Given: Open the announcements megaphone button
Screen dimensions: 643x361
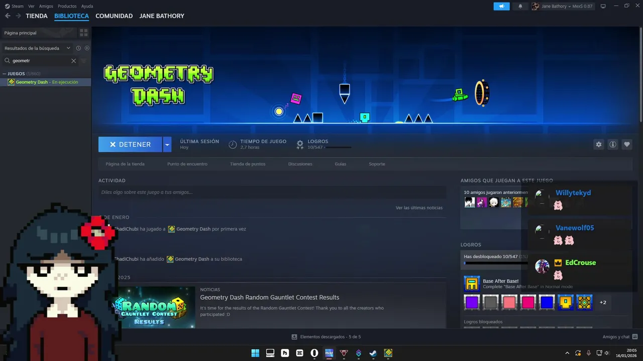Looking at the screenshot, I should coord(501,6).
